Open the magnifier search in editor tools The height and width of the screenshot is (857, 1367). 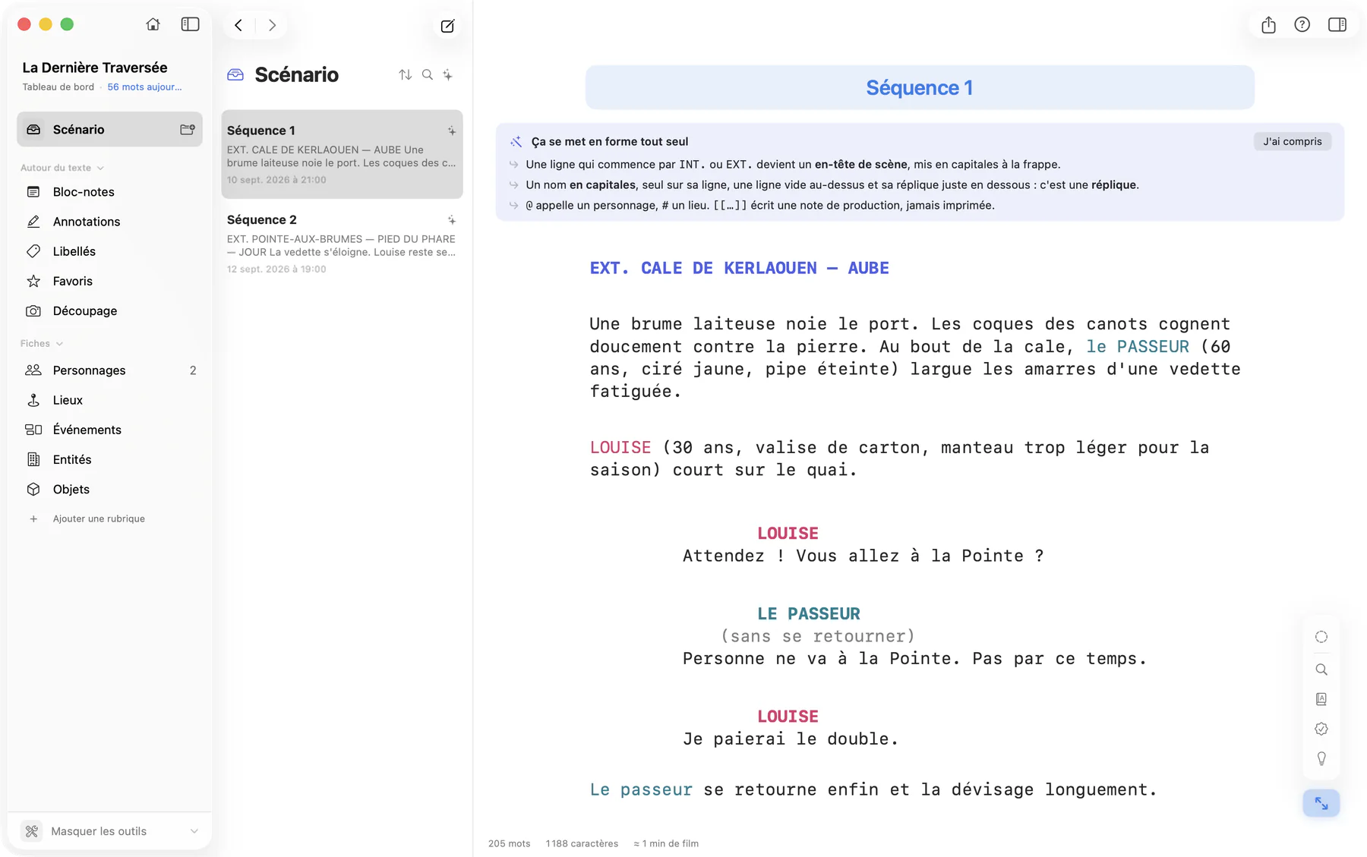pos(1321,670)
